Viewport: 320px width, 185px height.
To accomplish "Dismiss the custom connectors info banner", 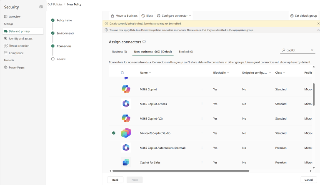I will tap(318, 30).
